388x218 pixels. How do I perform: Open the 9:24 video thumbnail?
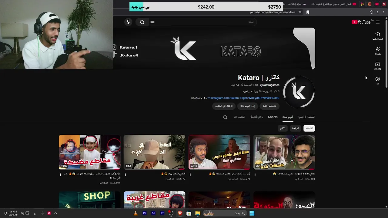click(284, 152)
